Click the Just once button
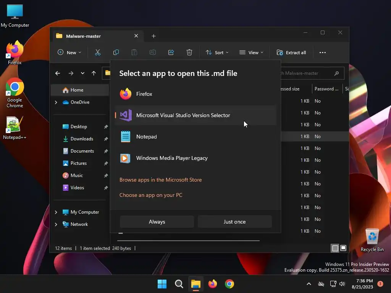Image resolution: width=391 pixels, height=293 pixels. coord(235,222)
